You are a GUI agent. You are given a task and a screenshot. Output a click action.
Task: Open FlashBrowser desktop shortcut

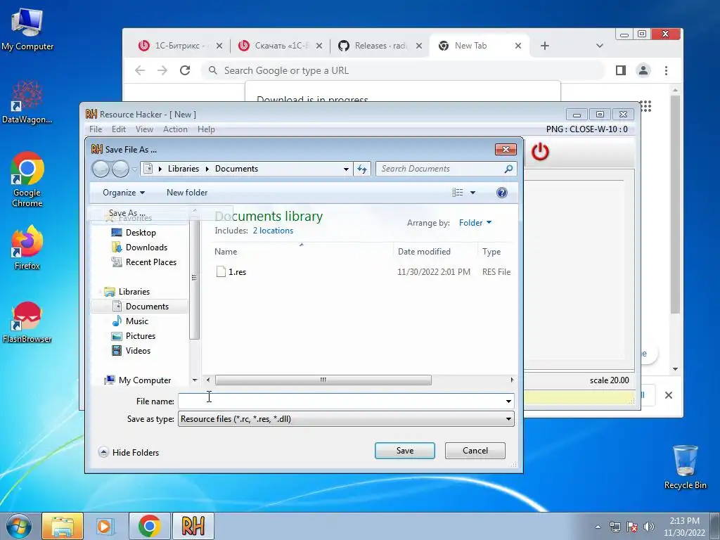point(27,322)
